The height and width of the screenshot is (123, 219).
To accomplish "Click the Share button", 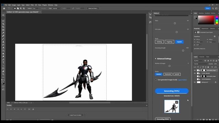I will point(208,8).
